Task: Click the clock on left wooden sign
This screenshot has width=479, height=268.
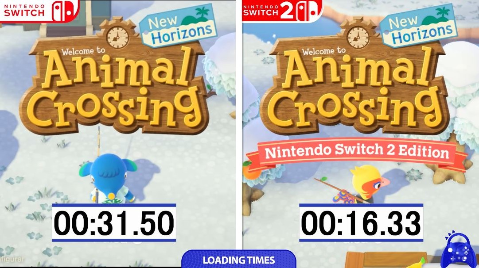Action: pos(117,38)
